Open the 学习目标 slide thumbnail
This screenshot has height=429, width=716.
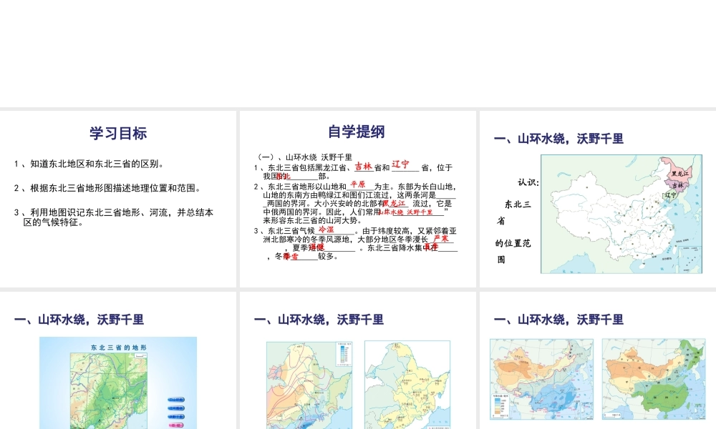pos(118,199)
